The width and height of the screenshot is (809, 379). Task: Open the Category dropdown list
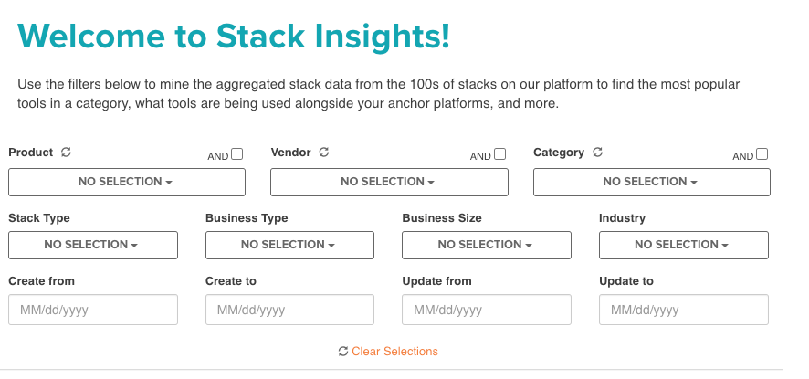pyautogui.click(x=652, y=183)
